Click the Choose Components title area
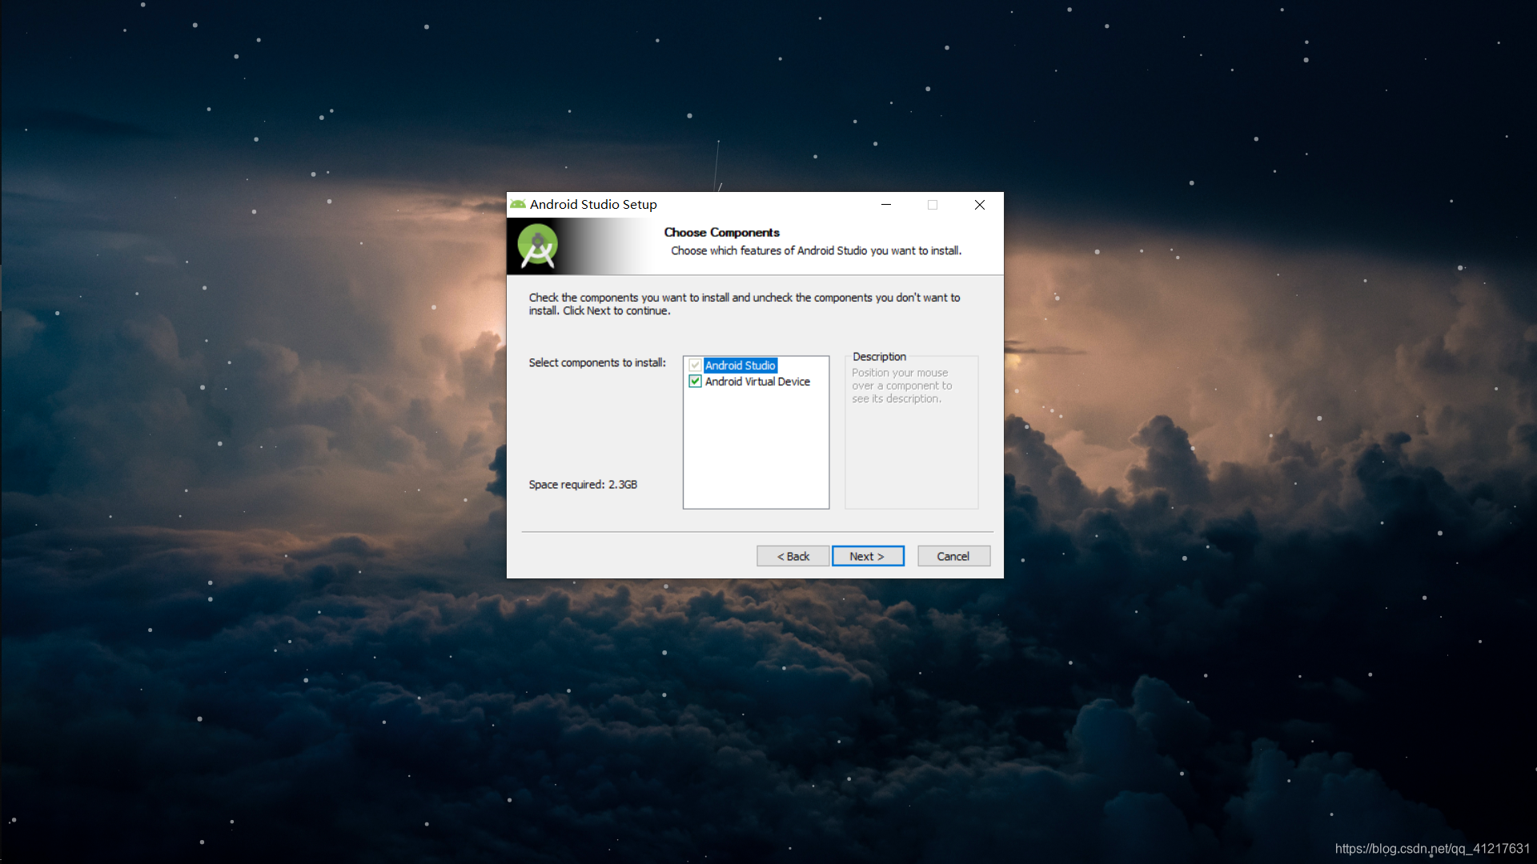Viewport: 1537px width, 864px height. pos(720,231)
